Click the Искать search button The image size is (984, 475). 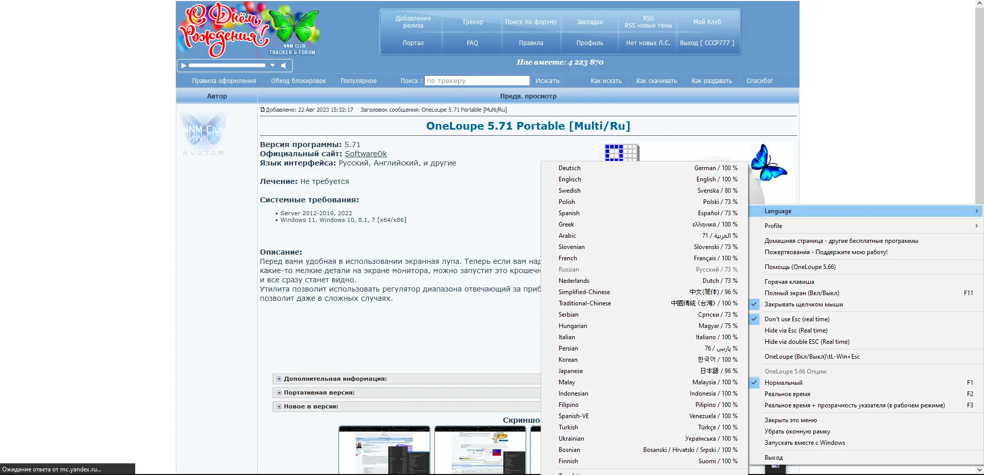(547, 81)
